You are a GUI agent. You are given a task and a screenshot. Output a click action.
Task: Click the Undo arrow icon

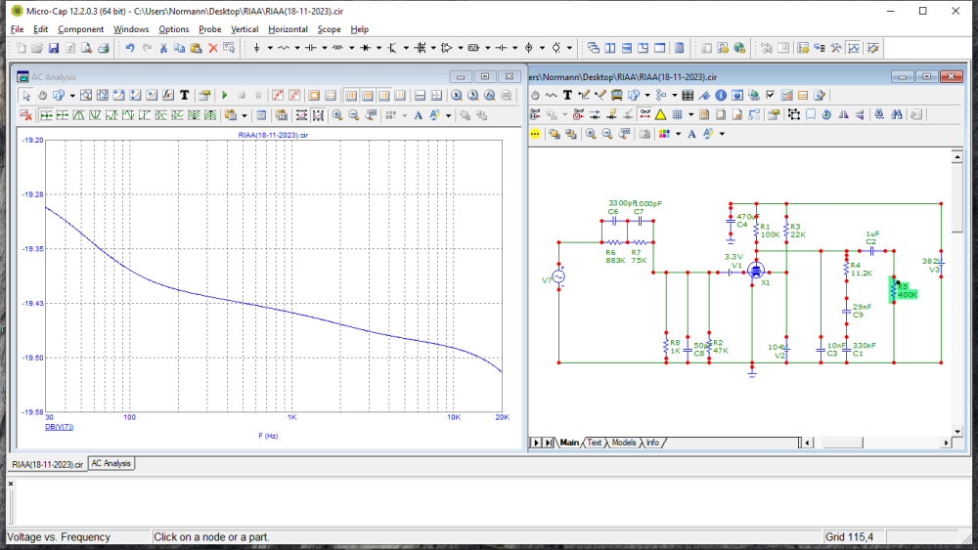pyautogui.click(x=129, y=47)
